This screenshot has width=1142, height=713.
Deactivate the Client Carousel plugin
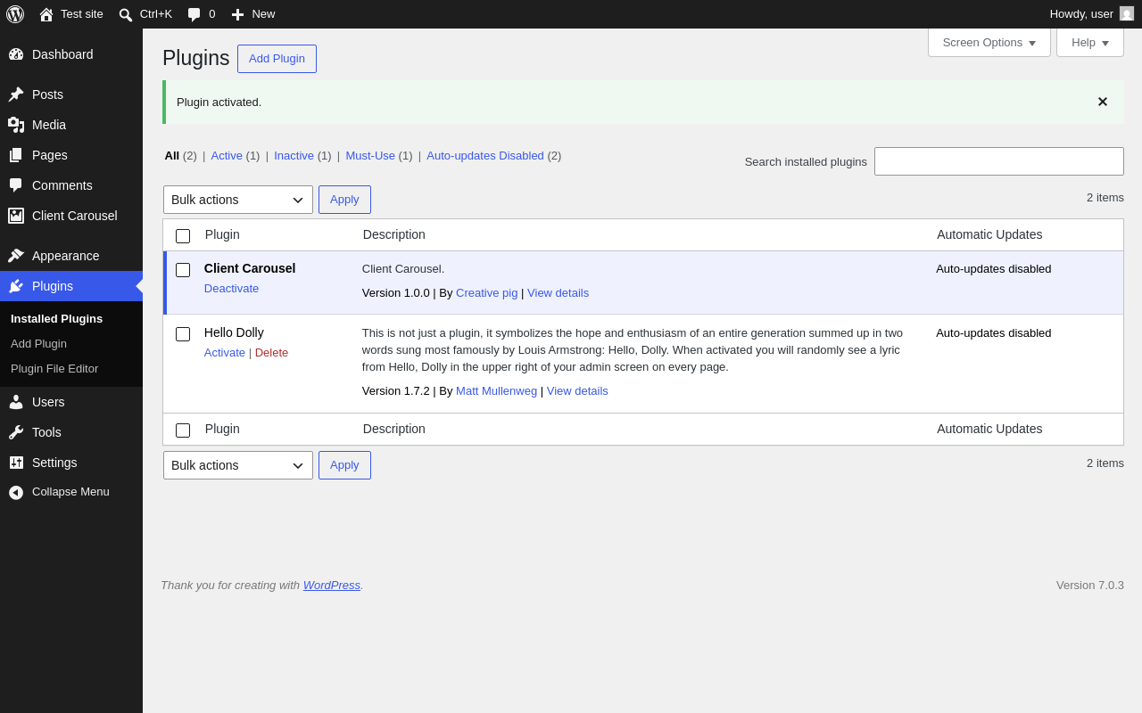231,289
